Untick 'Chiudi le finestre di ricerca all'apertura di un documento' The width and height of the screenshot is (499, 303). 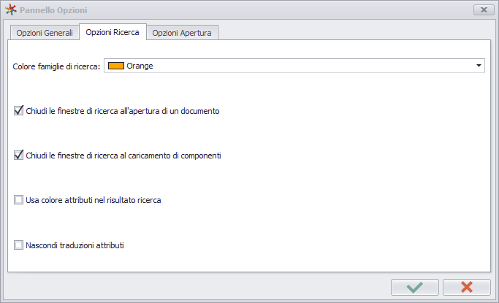click(18, 111)
